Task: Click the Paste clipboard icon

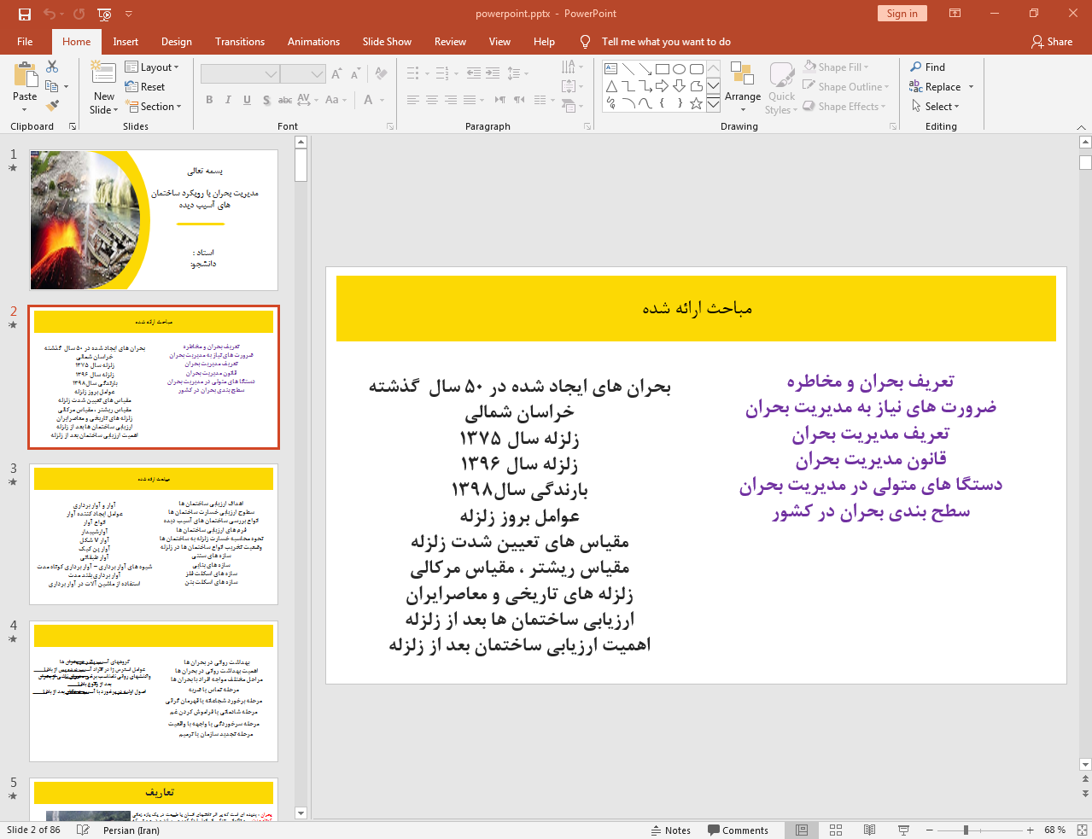Action: click(26, 75)
